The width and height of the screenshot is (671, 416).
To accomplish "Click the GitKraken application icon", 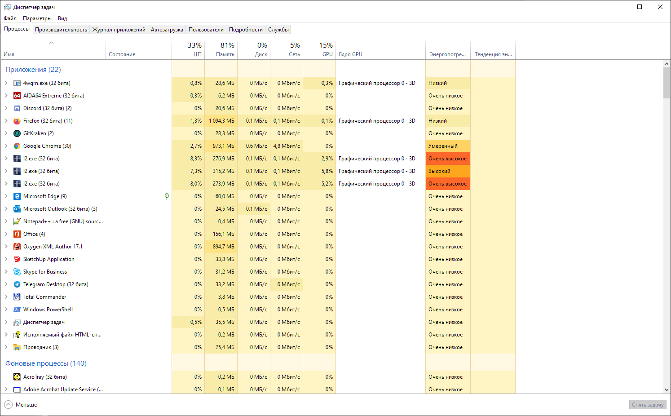I will (17, 133).
